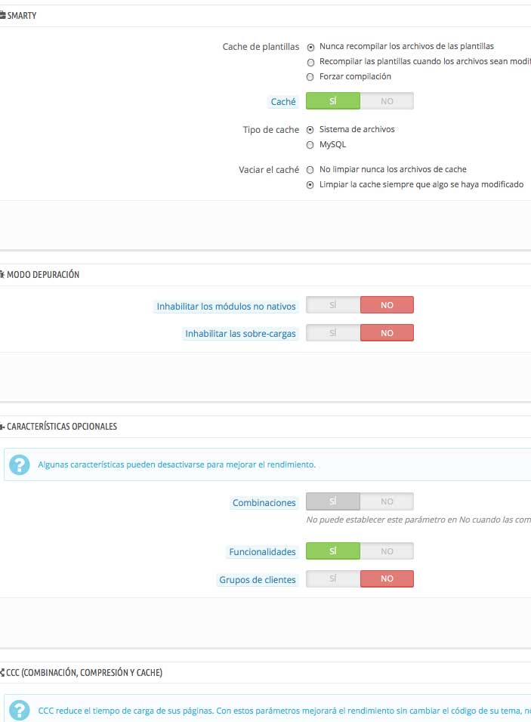Click the SMARTY section heading
The image size is (531, 722).
[22, 16]
